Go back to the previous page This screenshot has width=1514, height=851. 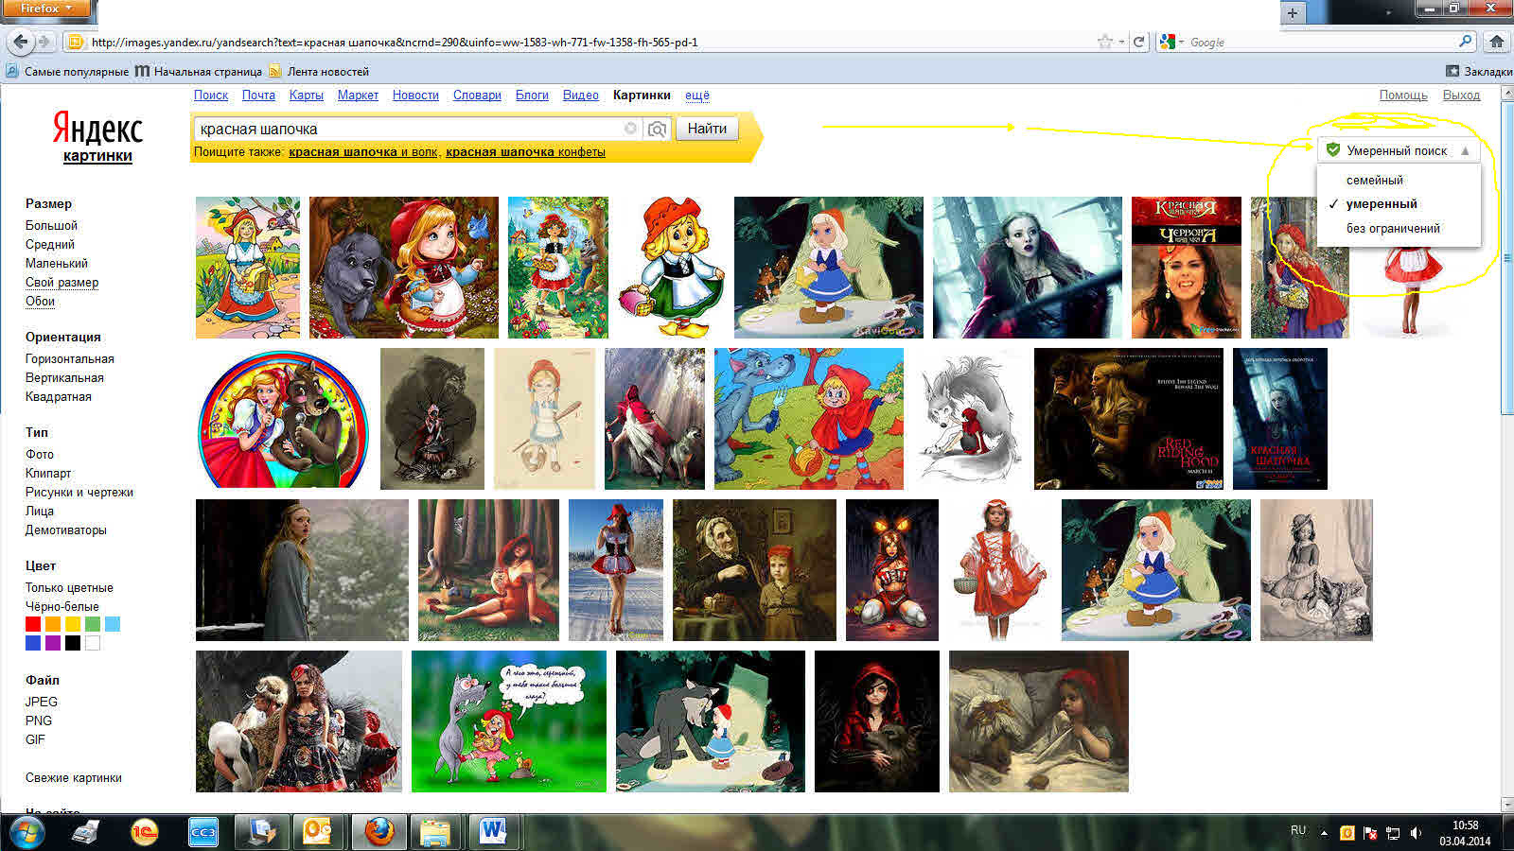(x=21, y=42)
